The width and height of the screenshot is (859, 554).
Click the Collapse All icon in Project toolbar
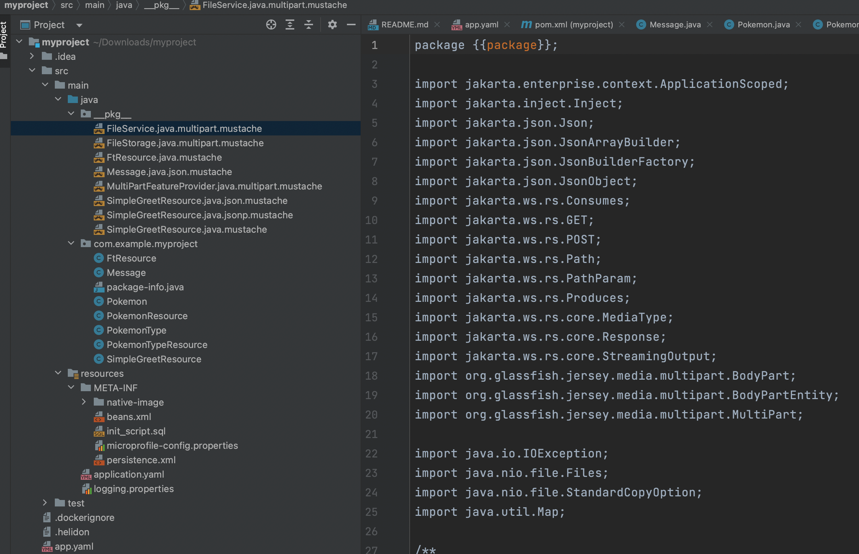point(309,24)
